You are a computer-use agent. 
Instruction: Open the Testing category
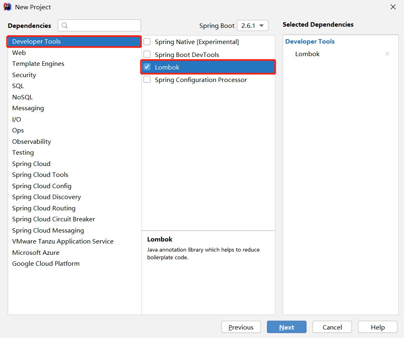[74, 153]
